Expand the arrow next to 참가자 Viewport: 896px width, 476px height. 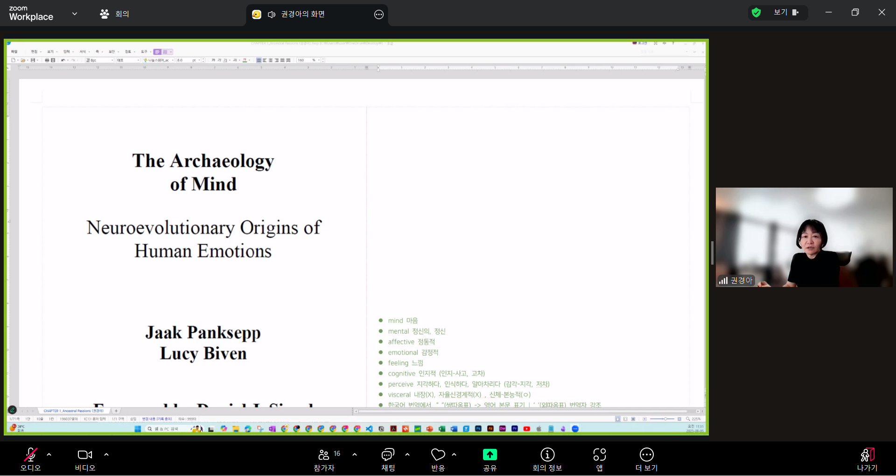tap(355, 455)
